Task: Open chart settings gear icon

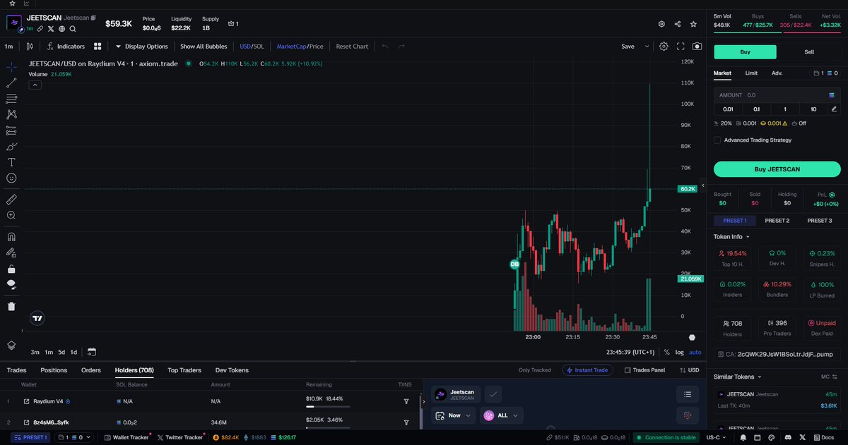Action: [x=664, y=47]
